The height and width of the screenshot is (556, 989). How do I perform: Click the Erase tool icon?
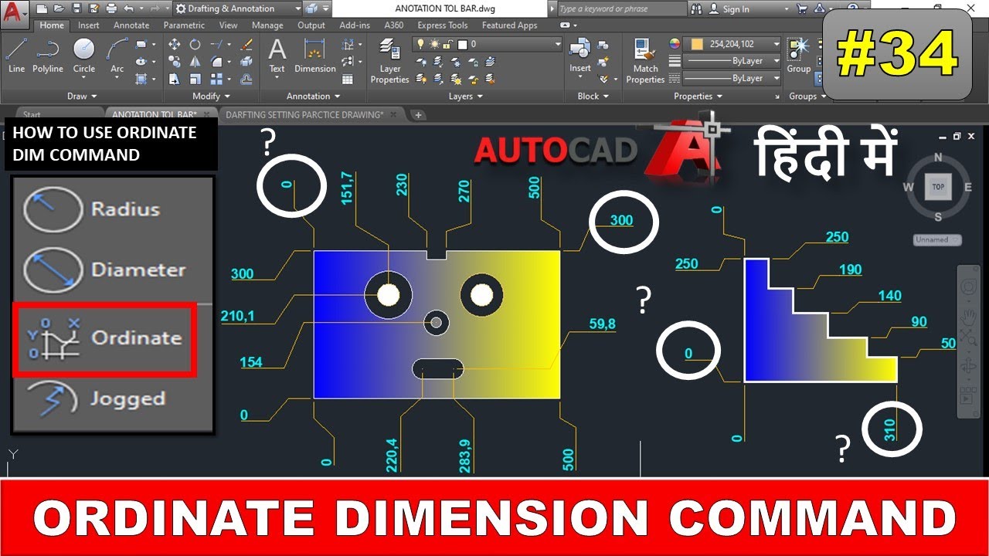[246, 45]
